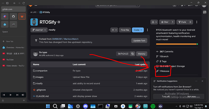Open the 1 Release link
This screenshot has height=109, width=209.
164,71
